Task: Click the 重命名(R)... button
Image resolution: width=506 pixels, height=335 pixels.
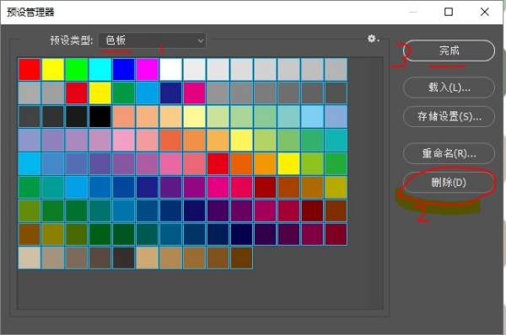Action: pyautogui.click(x=449, y=153)
